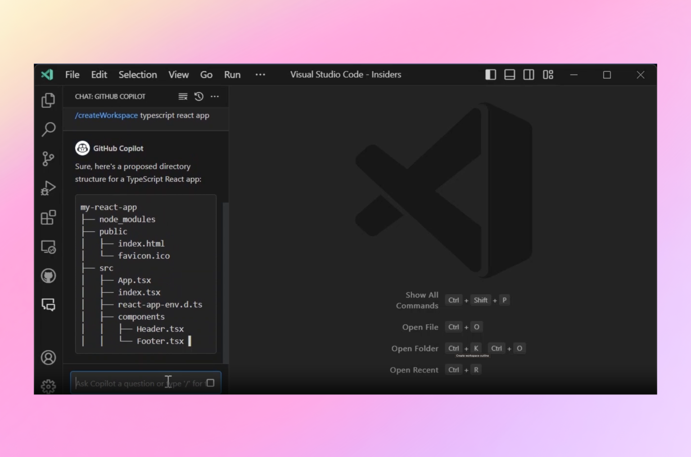Open the chat panel more actions menu
This screenshot has height=457, width=691.
(x=215, y=96)
